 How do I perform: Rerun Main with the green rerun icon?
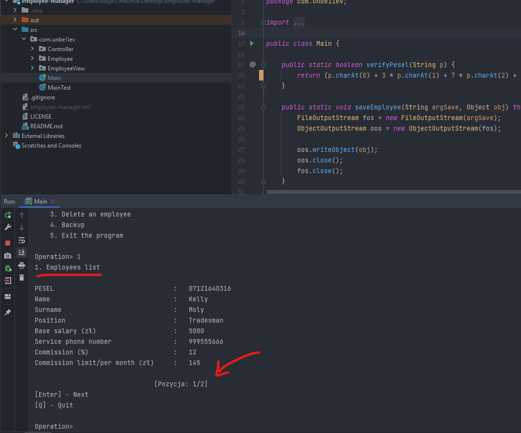[x=8, y=215]
